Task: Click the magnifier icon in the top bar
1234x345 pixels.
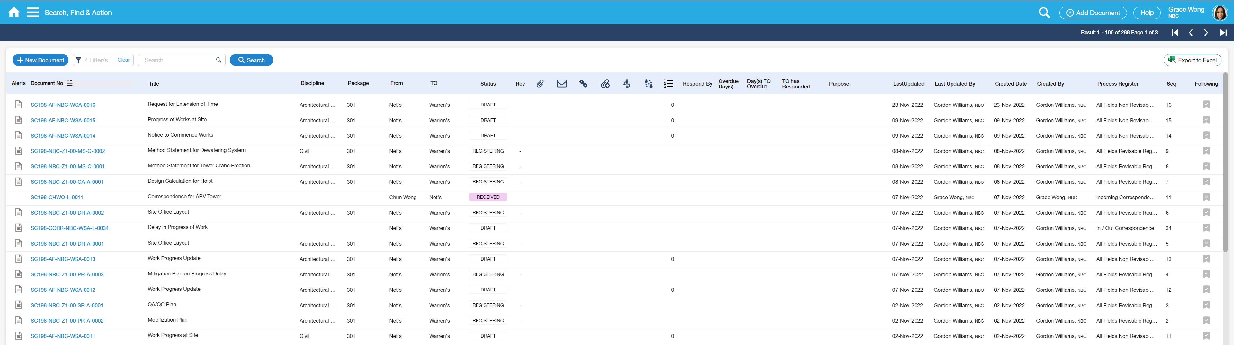Action: pos(1044,13)
